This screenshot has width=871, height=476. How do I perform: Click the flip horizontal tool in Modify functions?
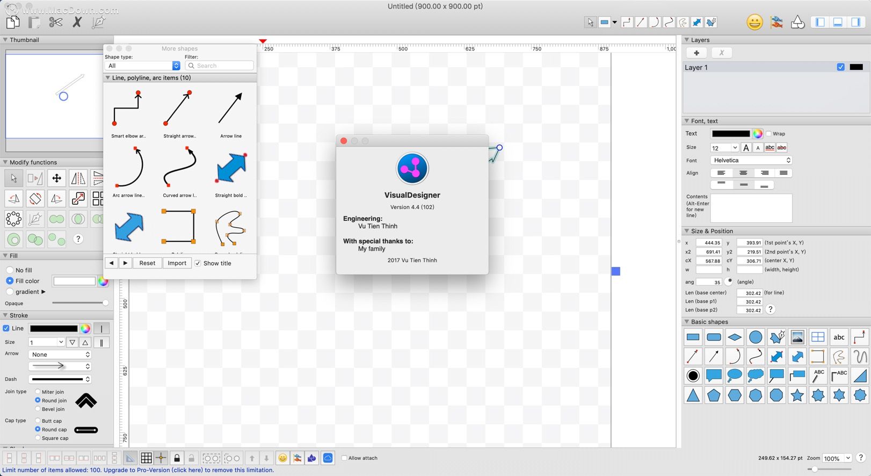click(78, 178)
